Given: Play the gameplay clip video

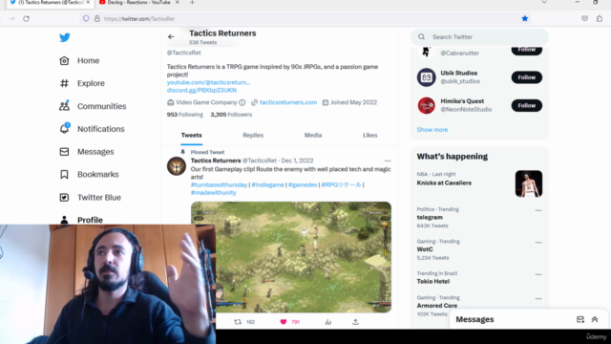Looking at the screenshot, I should pos(291,257).
